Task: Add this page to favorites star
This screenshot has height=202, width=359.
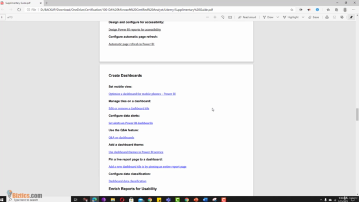Action: (292, 10)
